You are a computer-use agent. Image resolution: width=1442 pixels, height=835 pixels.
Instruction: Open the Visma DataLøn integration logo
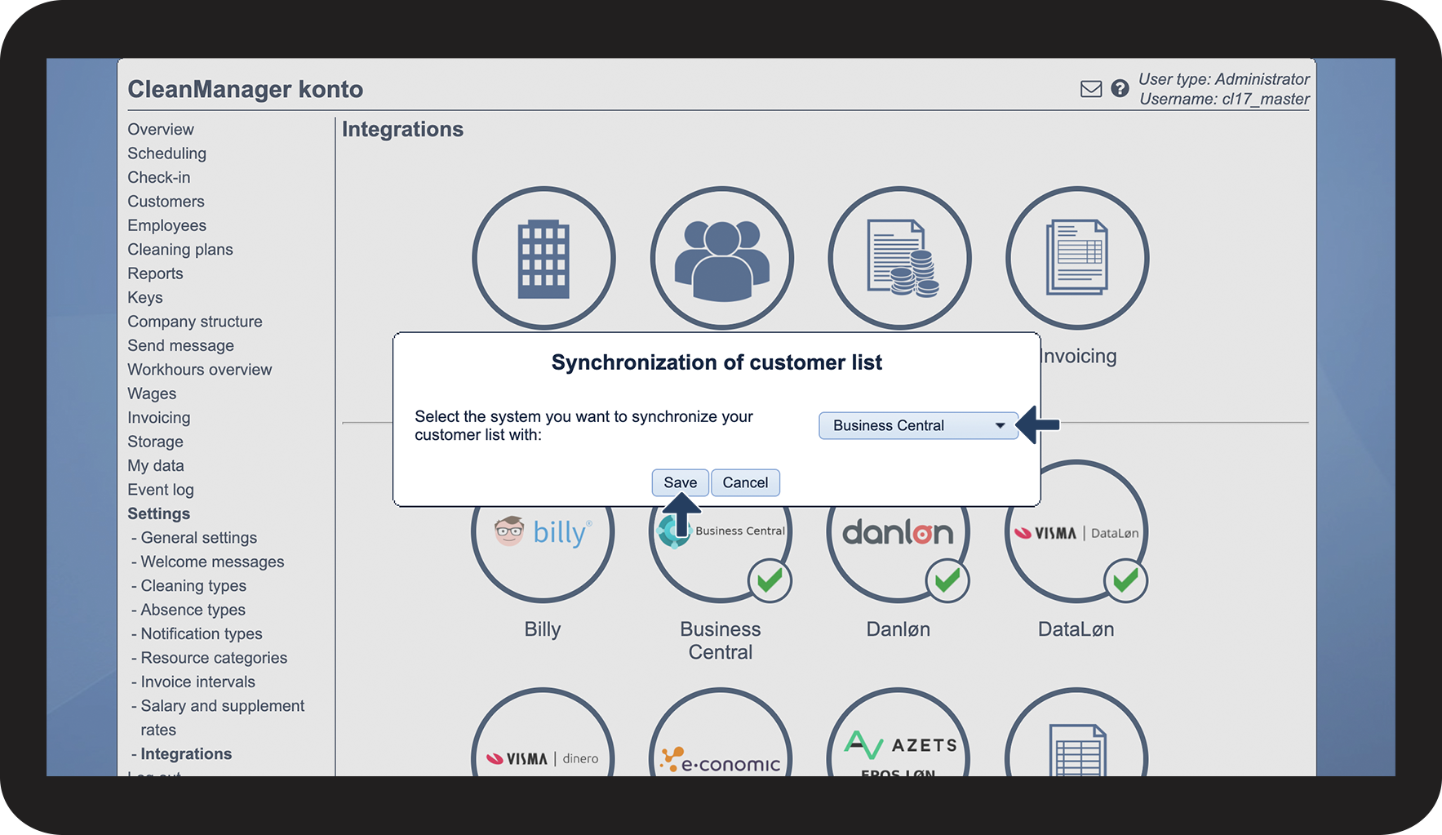pos(1076,534)
